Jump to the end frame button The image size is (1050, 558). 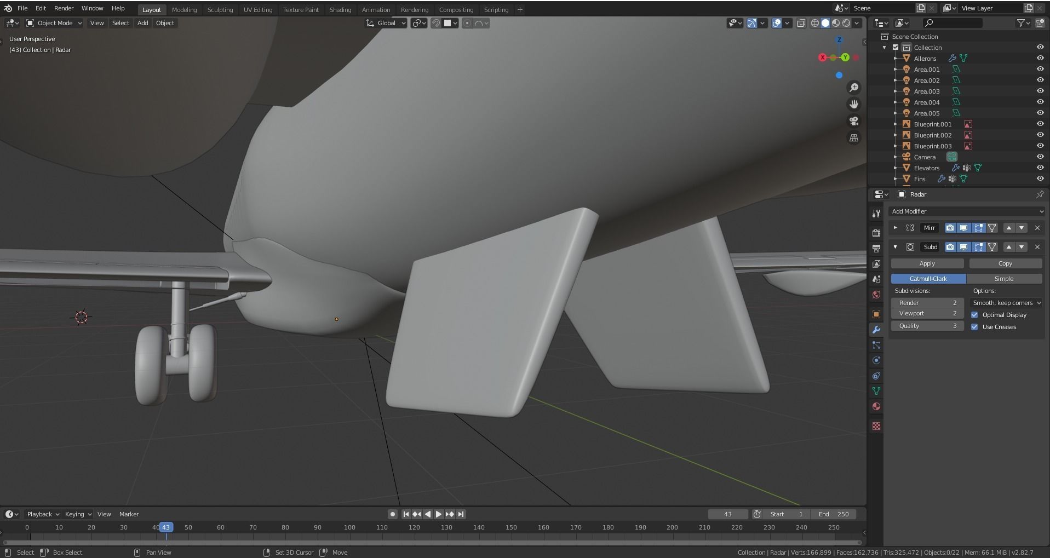point(461,514)
